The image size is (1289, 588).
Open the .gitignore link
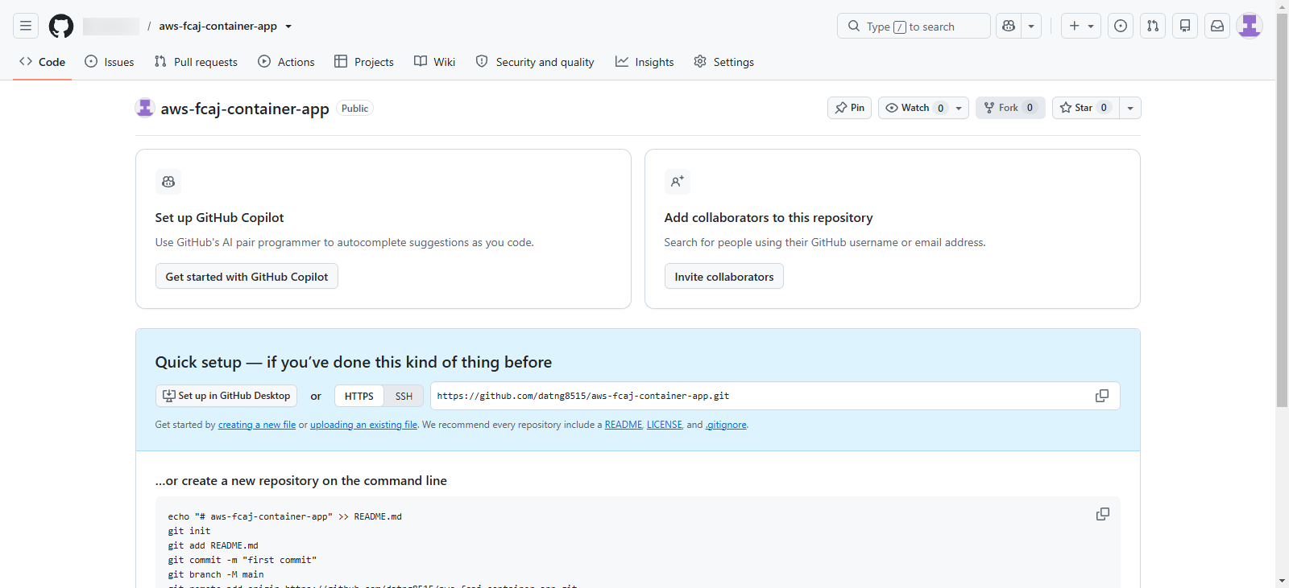coord(727,425)
